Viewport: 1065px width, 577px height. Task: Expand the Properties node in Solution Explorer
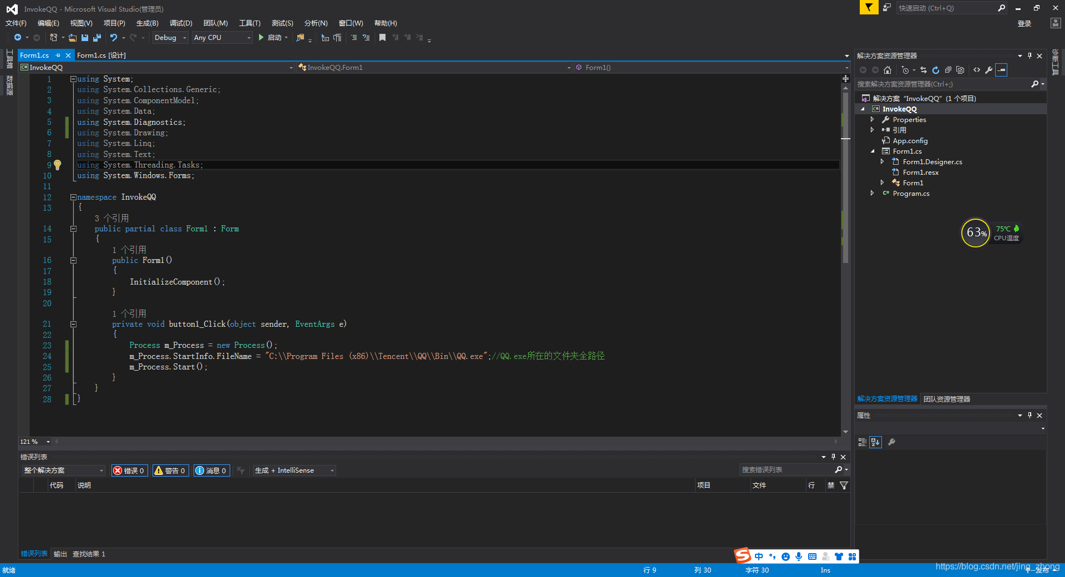coord(872,120)
